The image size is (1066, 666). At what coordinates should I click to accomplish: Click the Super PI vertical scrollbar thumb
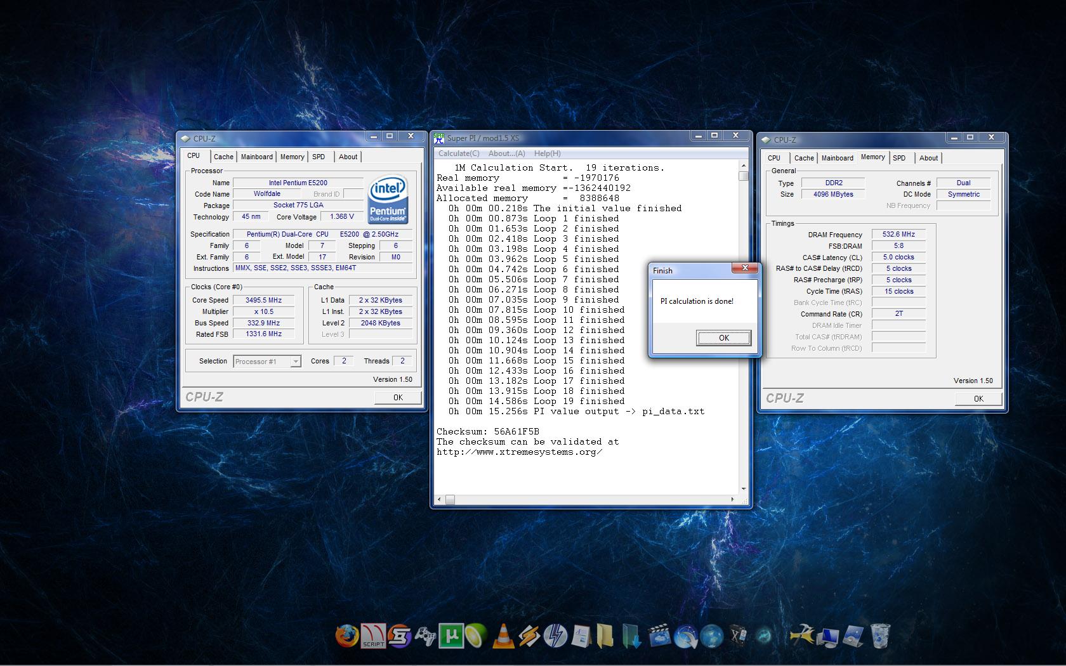click(x=744, y=177)
